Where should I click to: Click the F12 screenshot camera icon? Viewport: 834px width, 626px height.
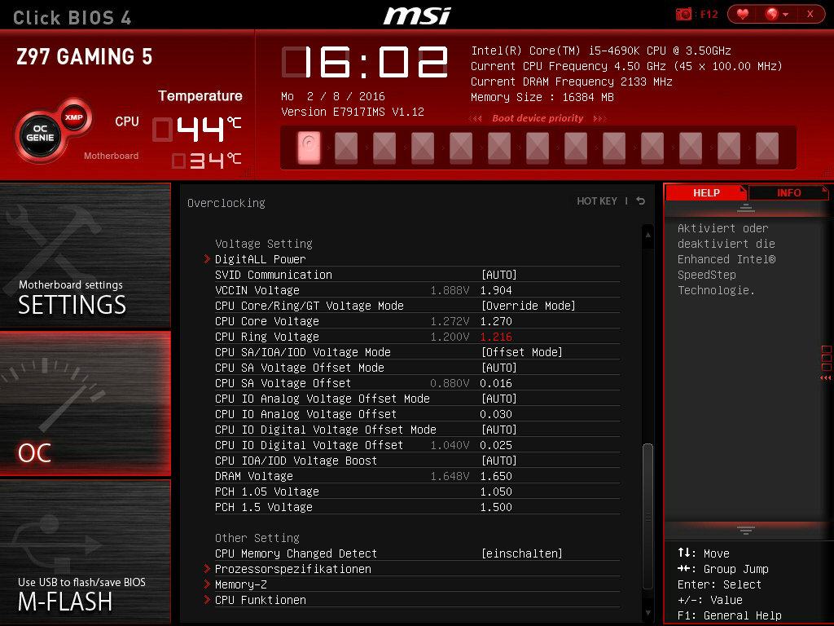coord(683,15)
